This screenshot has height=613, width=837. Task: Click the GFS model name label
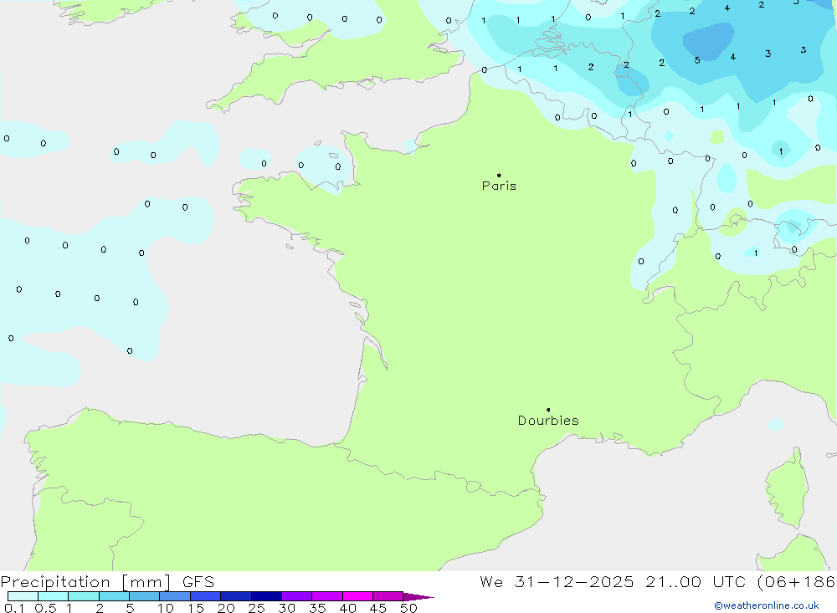198,582
